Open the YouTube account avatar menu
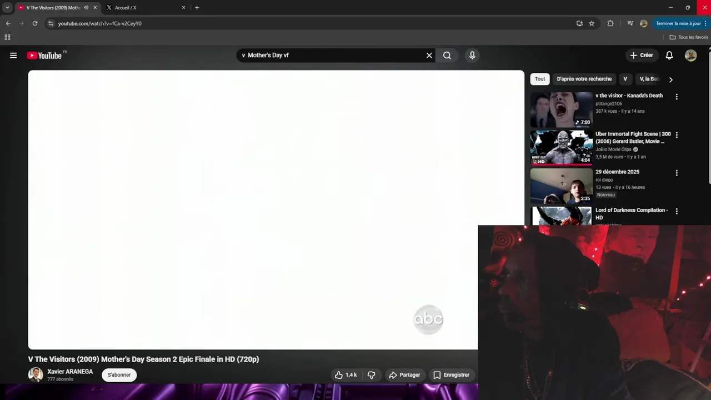The width and height of the screenshot is (711, 400). coord(690,55)
